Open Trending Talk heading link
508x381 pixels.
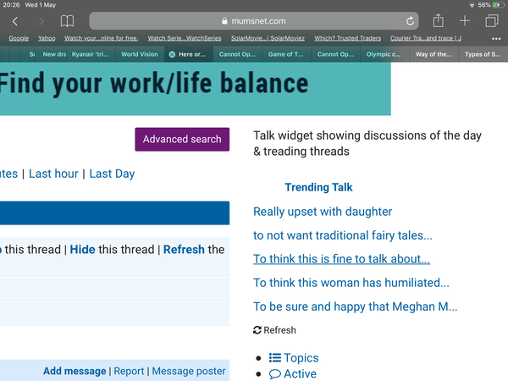coord(318,187)
